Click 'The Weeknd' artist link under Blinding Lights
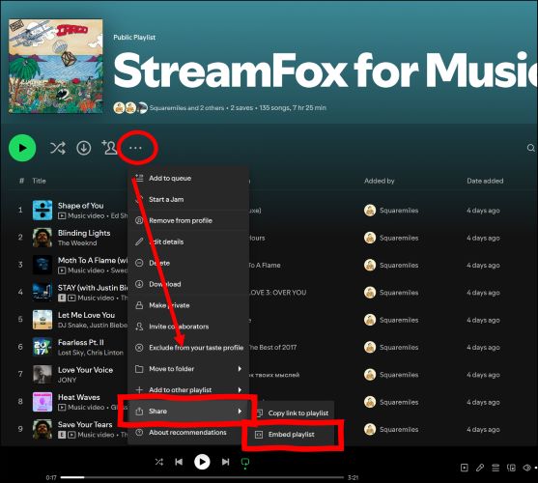The height and width of the screenshot is (483, 538). (x=77, y=242)
